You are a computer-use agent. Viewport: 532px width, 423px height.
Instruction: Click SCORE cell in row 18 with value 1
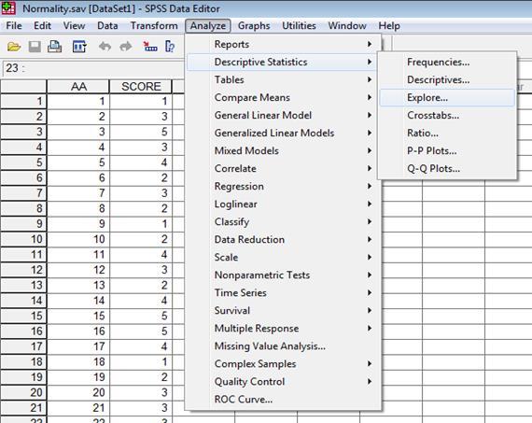pos(141,361)
